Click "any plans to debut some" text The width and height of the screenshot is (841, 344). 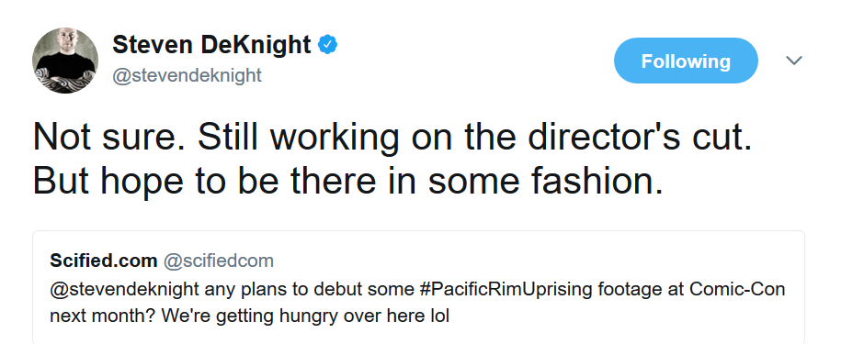[310, 290]
